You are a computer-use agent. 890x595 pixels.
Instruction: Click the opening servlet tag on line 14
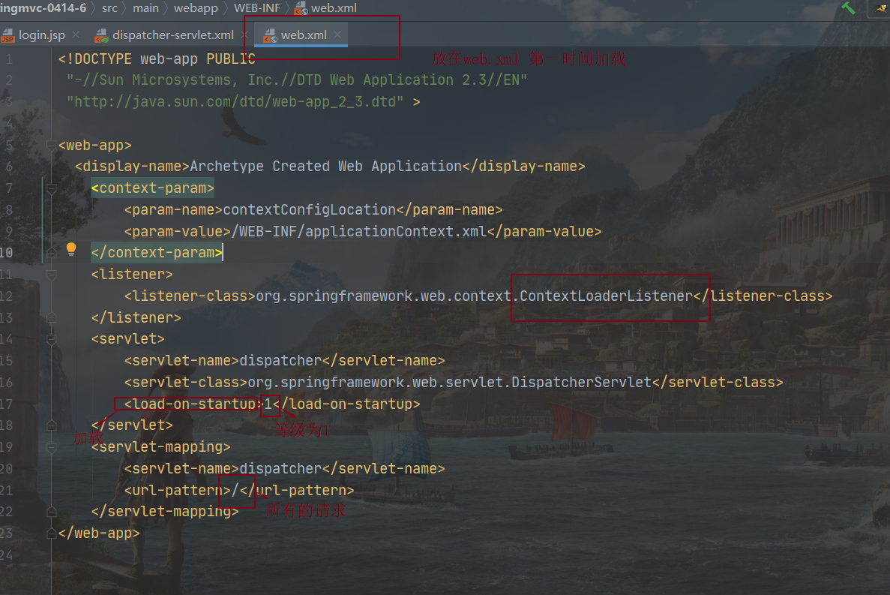[x=127, y=339]
